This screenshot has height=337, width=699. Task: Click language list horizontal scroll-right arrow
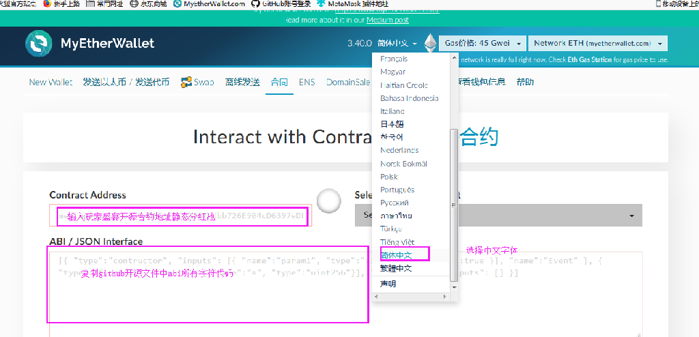click(x=444, y=297)
